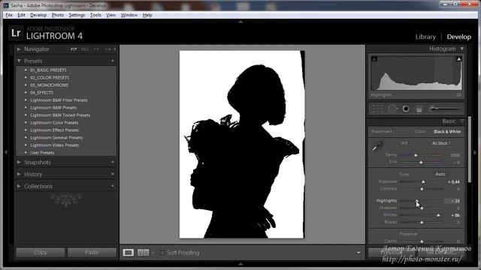Select the Spot Removal tool icon
The image size is (481, 270).
pyautogui.click(x=392, y=109)
